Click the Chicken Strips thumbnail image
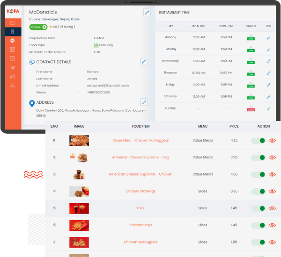The height and width of the screenshot is (257, 281). (79, 225)
